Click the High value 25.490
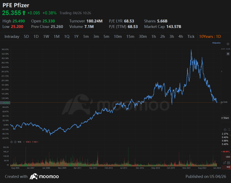This screenshot has height=183, width=231. (x=19, y=21)
